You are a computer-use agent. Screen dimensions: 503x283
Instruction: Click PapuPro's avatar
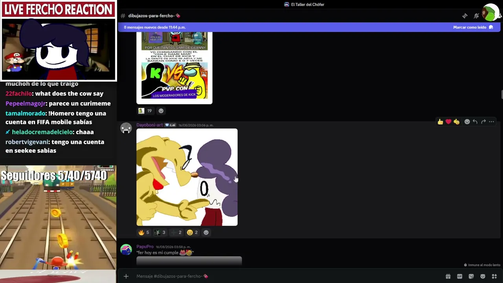(126, 250)
